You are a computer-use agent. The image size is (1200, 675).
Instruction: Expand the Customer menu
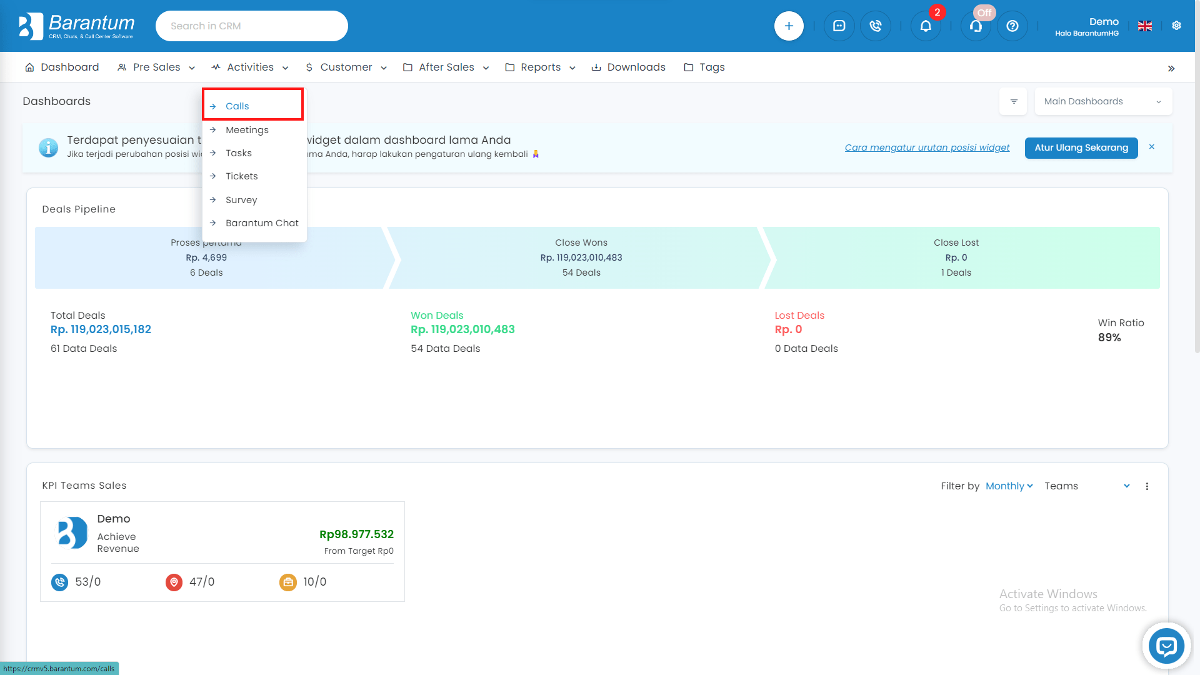point(346,67)
